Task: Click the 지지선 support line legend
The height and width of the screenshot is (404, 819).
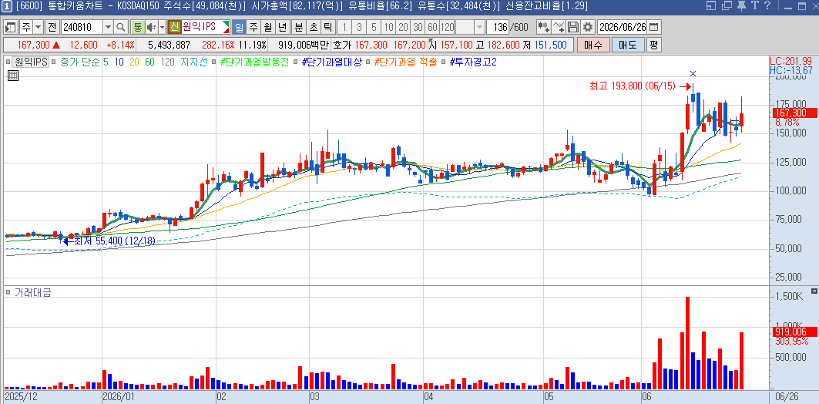Action: 194,62
